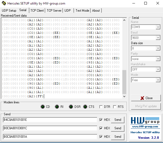Open www.HW-group.com link

[x=145, y=127]
